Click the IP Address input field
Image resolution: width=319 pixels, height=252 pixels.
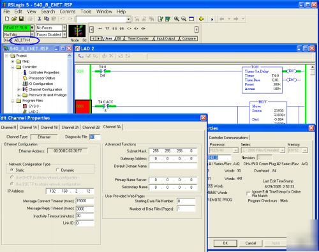[70, 191]
